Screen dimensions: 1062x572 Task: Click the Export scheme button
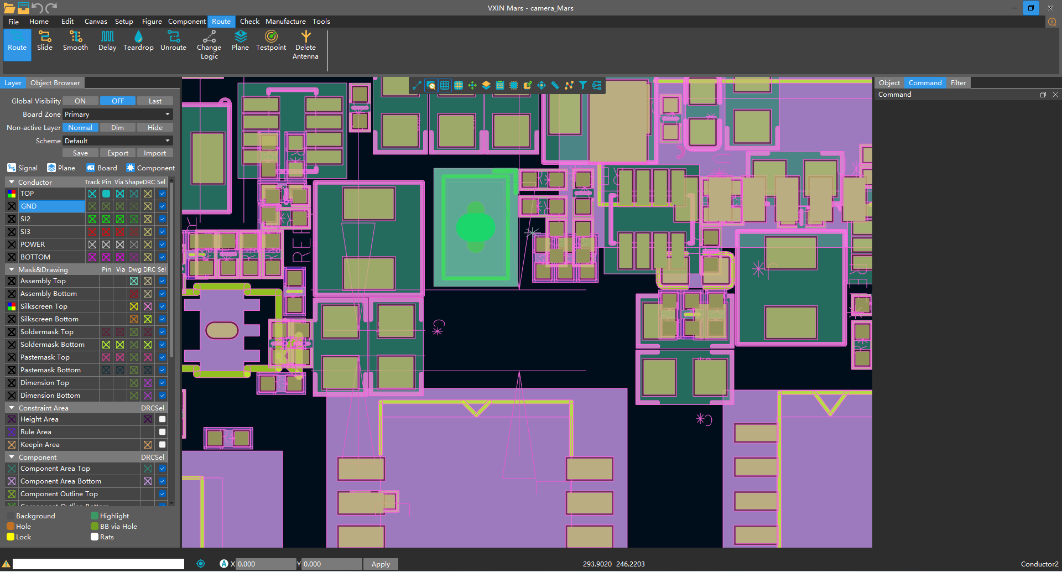pyautogui.click(x=117, y=153)
